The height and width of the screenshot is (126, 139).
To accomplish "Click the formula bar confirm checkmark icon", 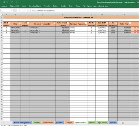I will coord(23,11).
